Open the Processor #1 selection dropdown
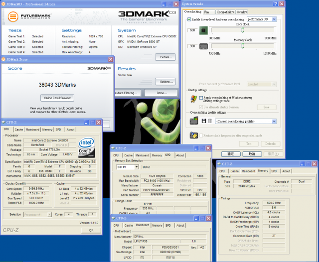 (49, 215)
